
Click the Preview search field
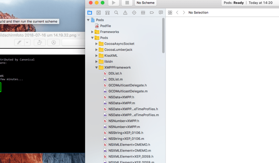(73, 43)
